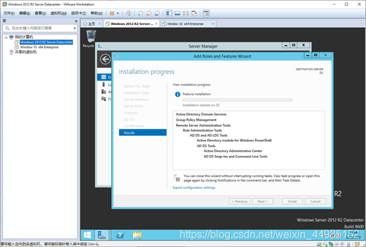
Task: Click the Previous button in the wizard
Action: click(x=240, y=201)
